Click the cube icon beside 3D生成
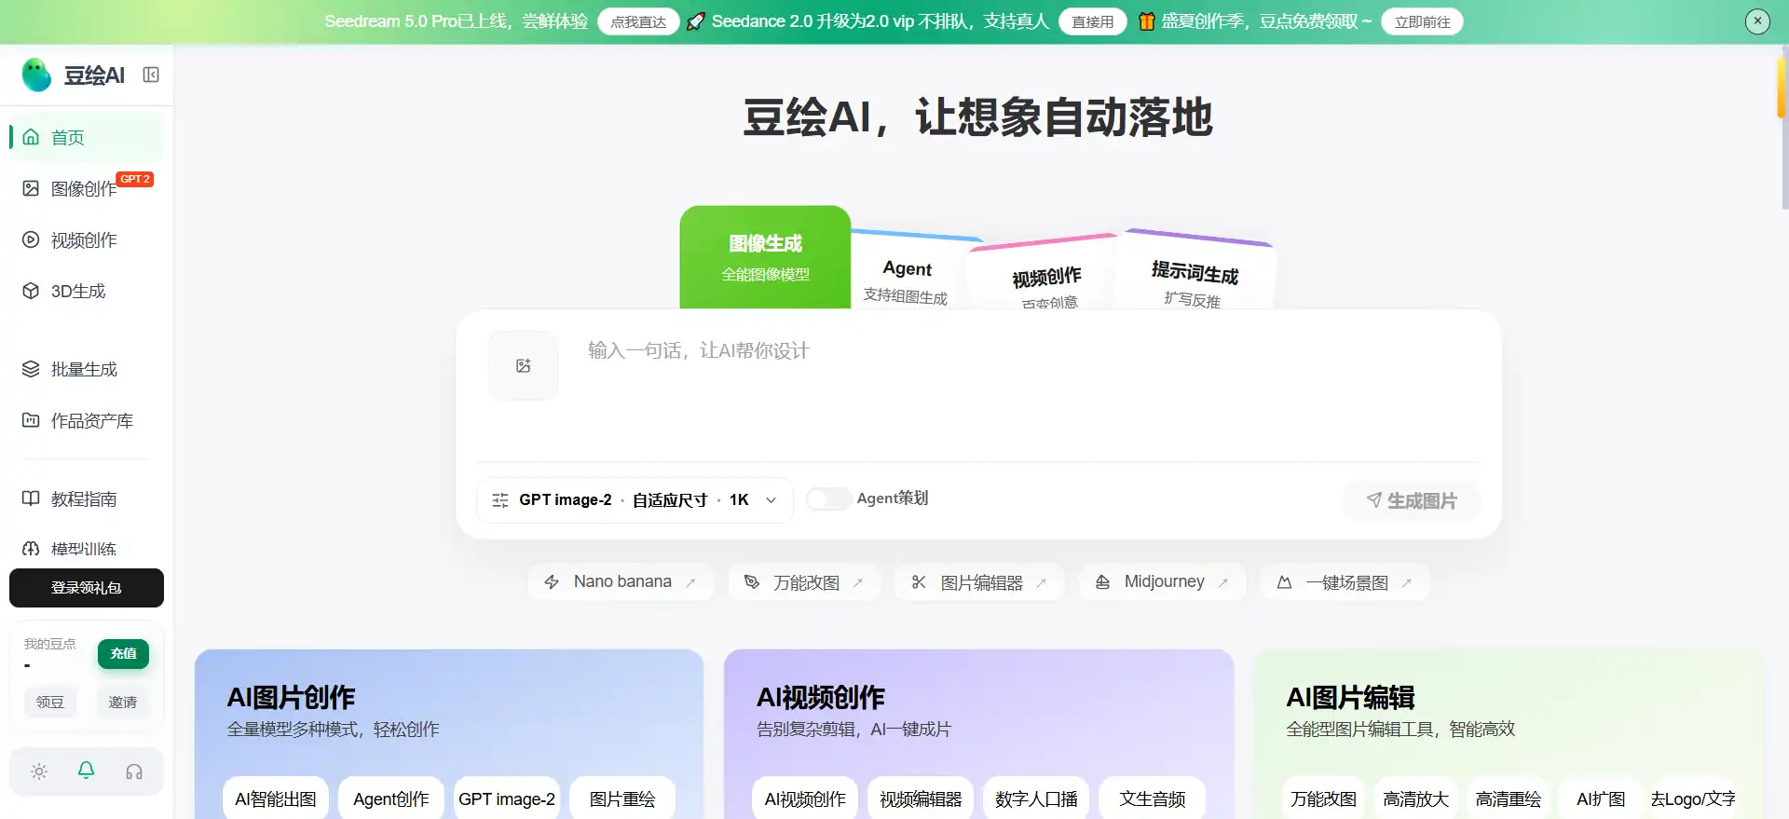Image resolution: width=1789 pixels, height=819 pixels. 31,291
